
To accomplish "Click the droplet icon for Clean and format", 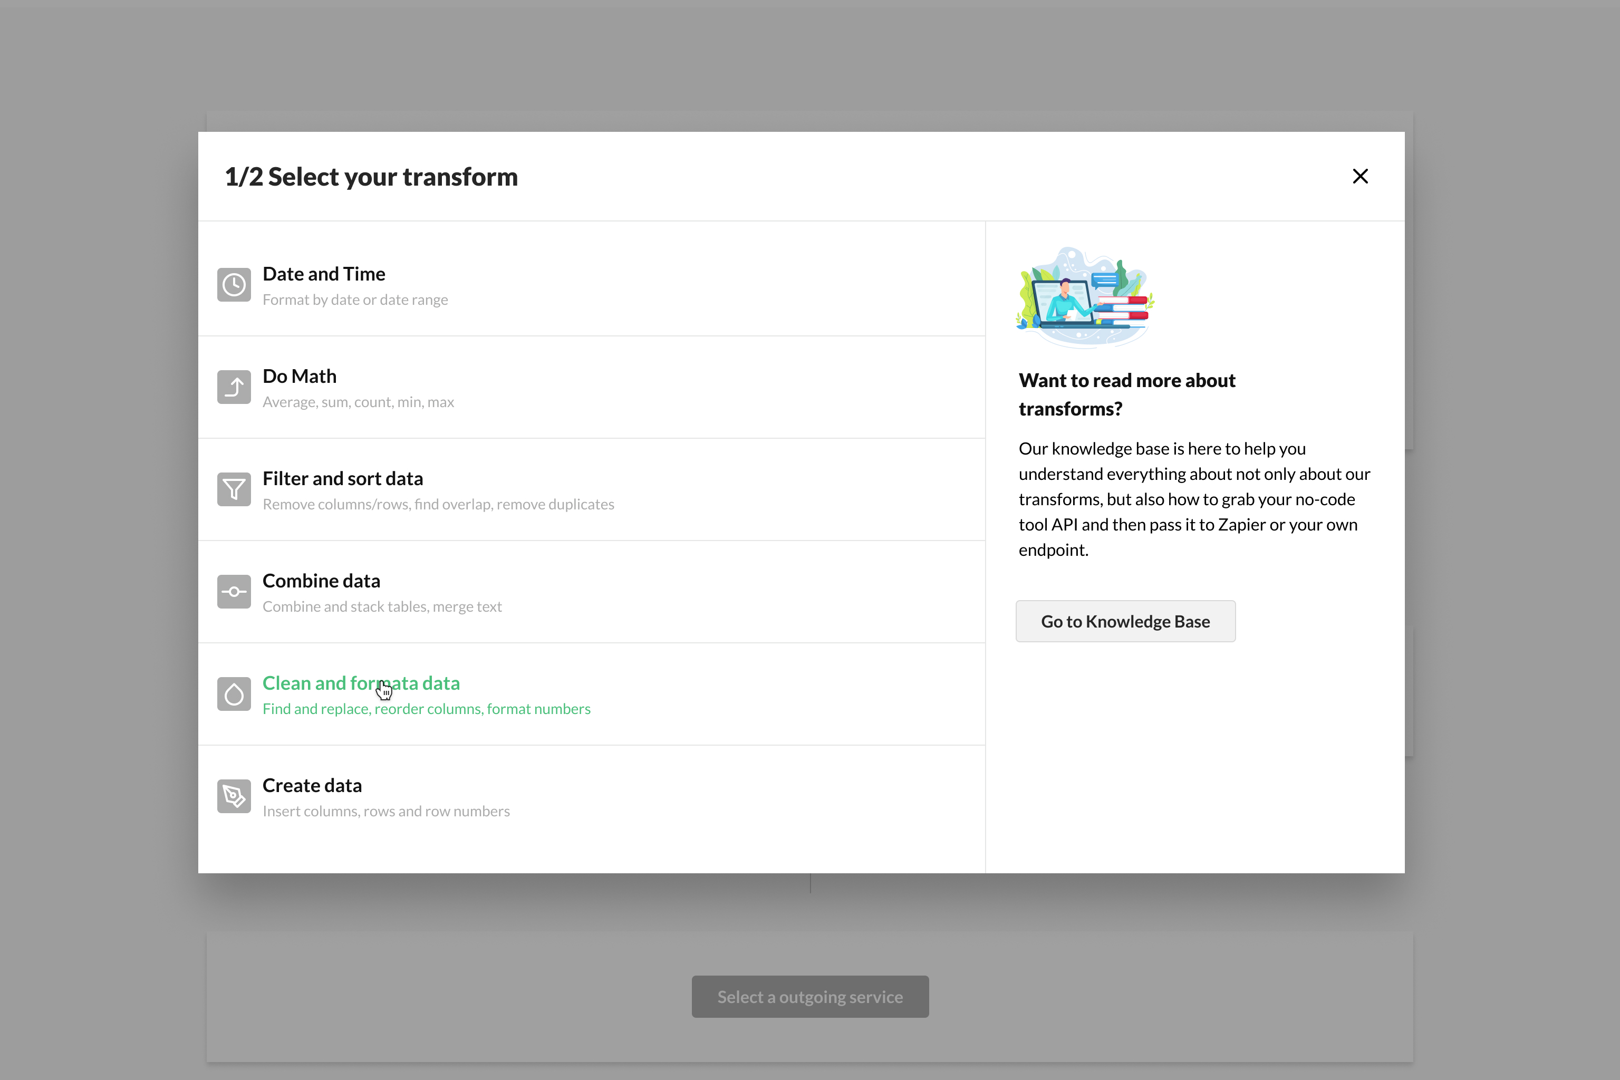I will tap(234, 693).
